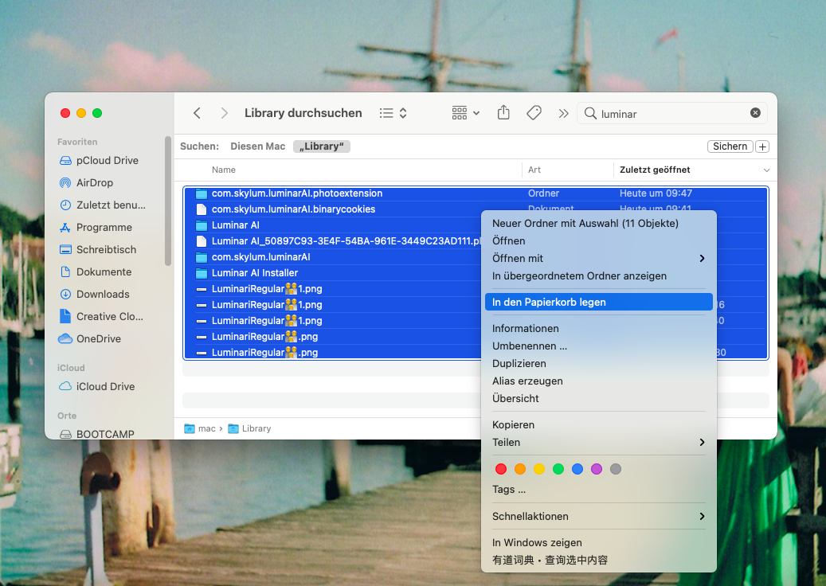Viewport: 826px width, 586px height.
Task: Apply the gray tag color
Action: click(615, 469)
